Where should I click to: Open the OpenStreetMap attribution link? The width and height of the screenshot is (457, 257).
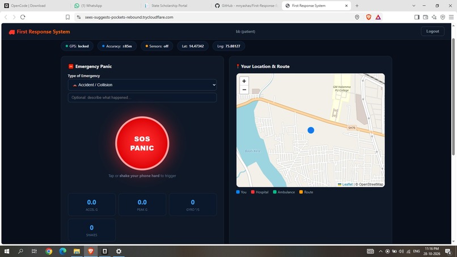click(x=371, y=184)
